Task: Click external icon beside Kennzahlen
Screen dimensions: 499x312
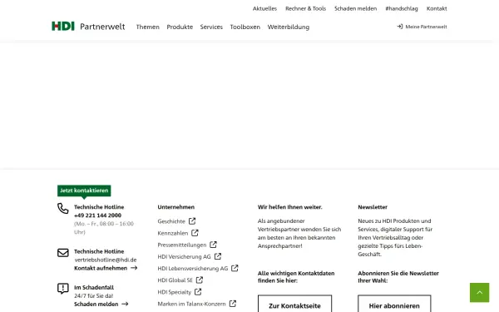Action: [195, 233]
